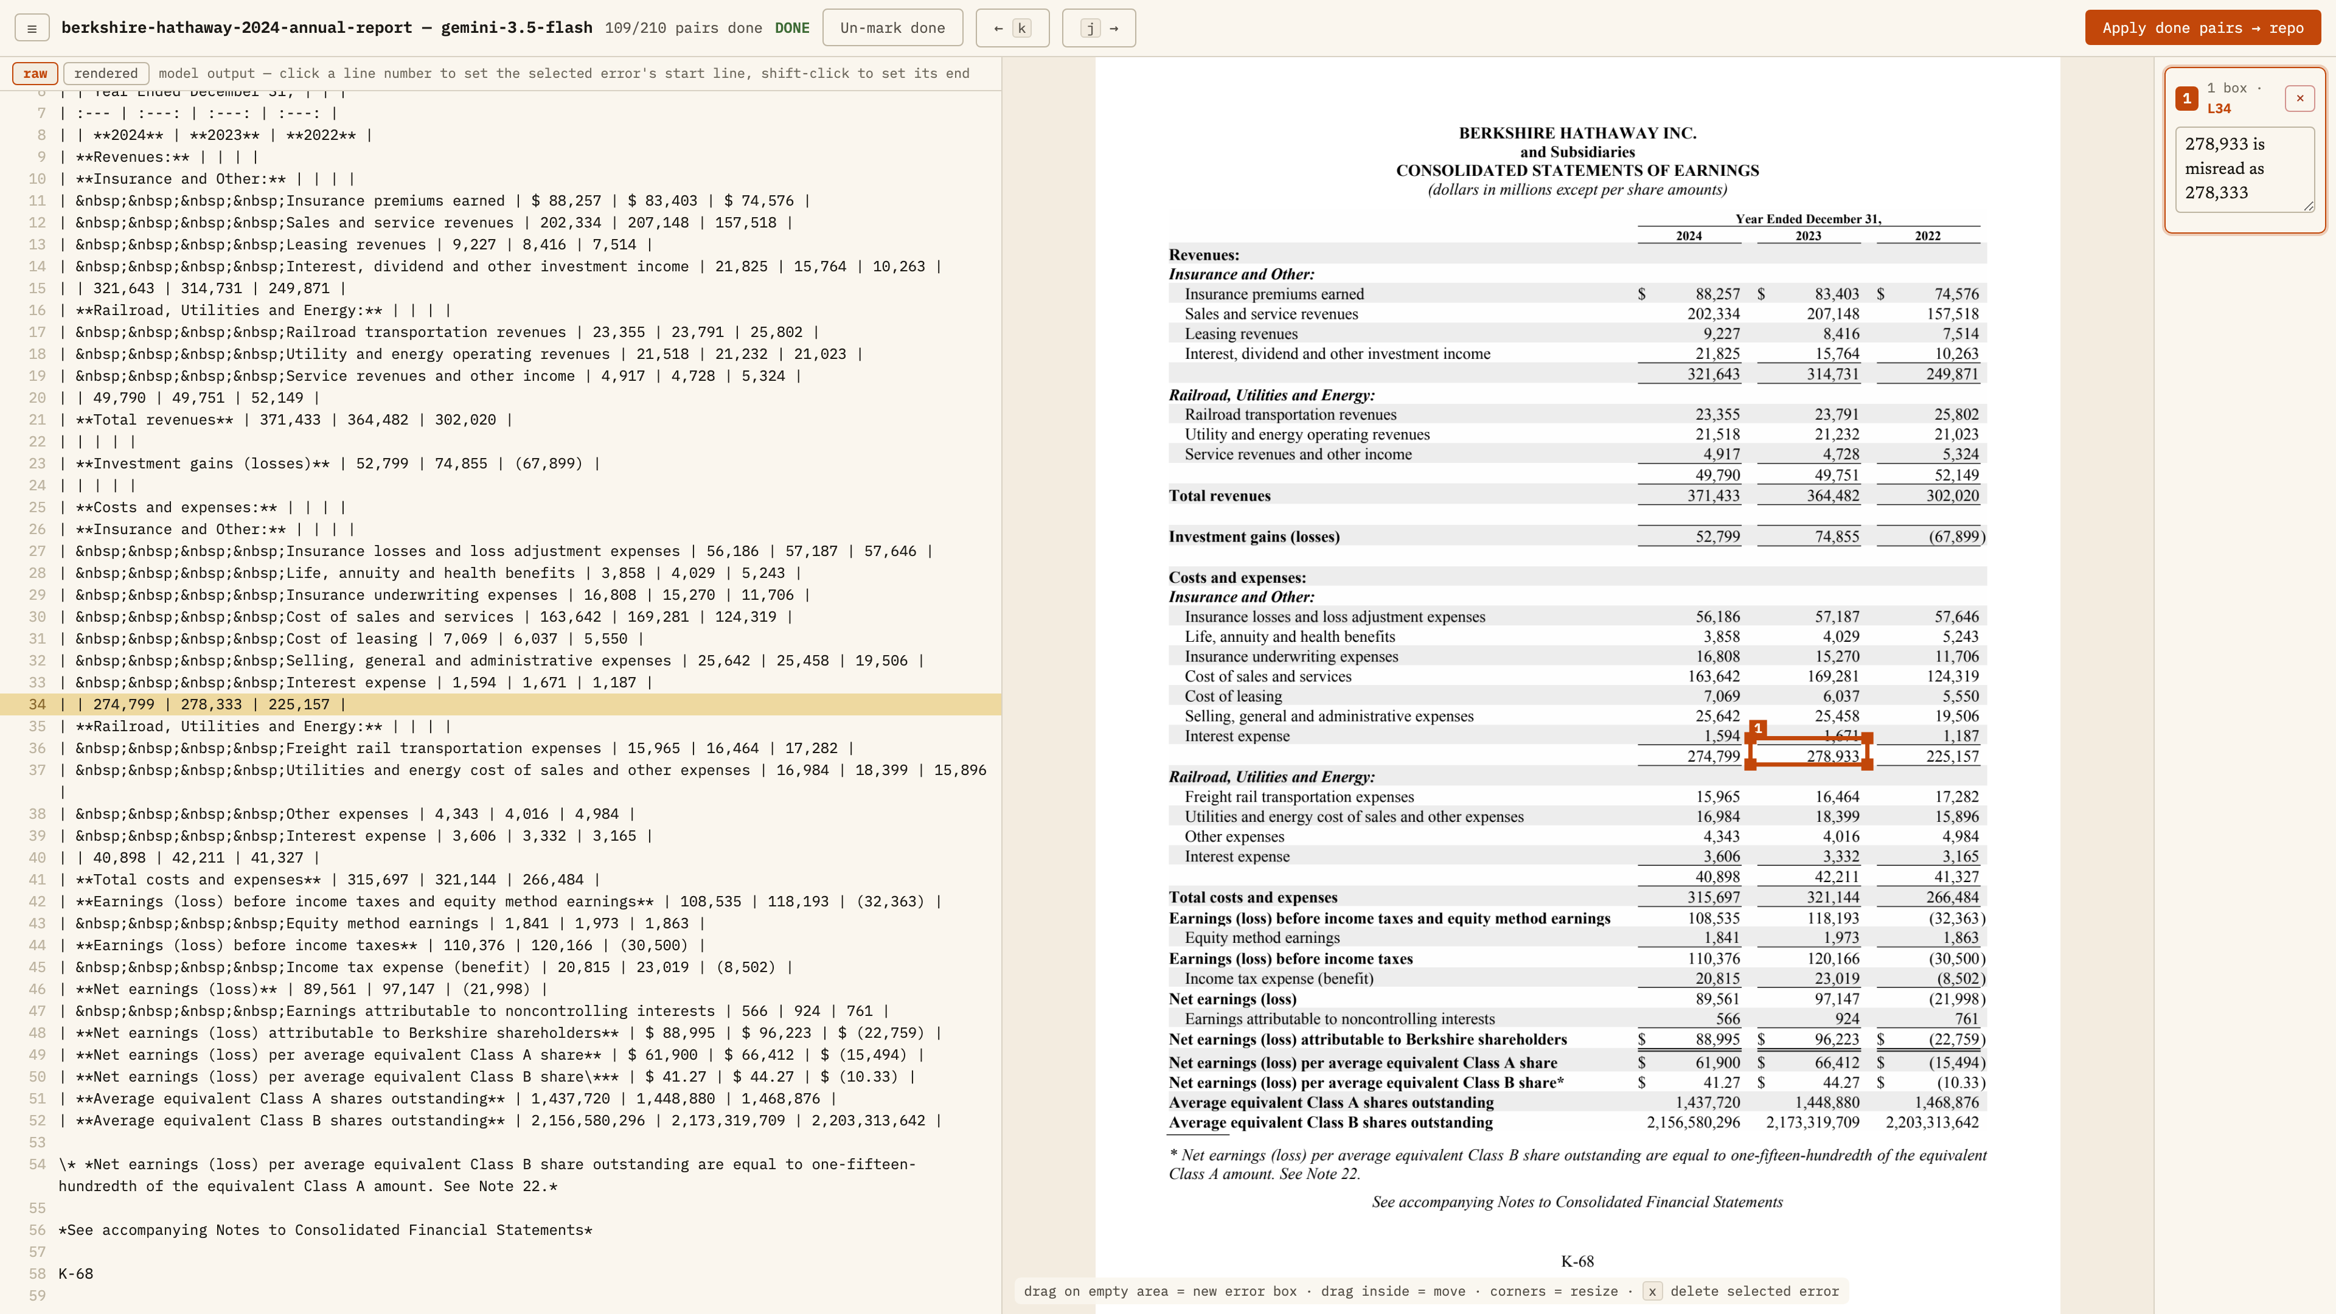Click Apply done pairs → repo

pyautogui.click(x=2203, y=28)
